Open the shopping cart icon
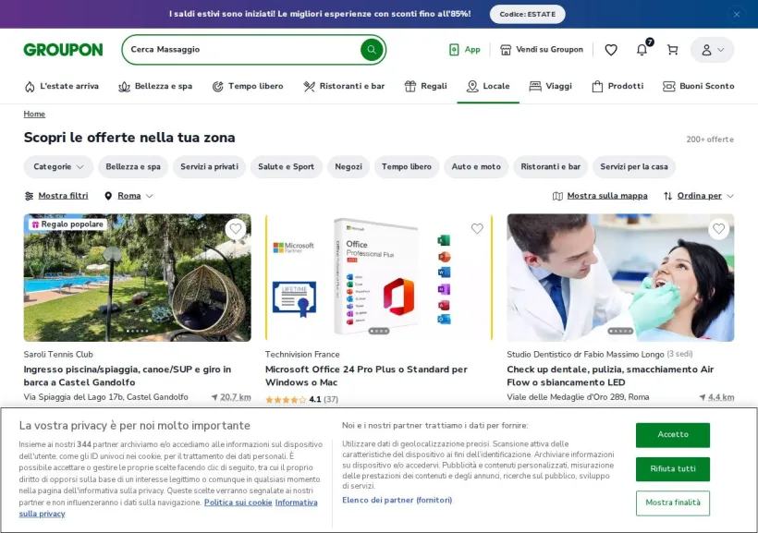Viewport: 758px width, 533px height. pyautogui.click(x=672, y=49)
